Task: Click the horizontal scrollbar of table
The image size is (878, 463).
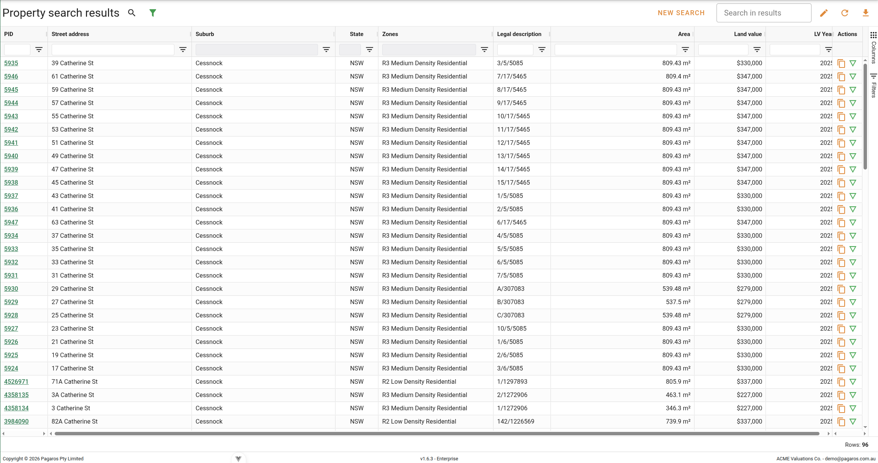Action: tap(437, 433)
